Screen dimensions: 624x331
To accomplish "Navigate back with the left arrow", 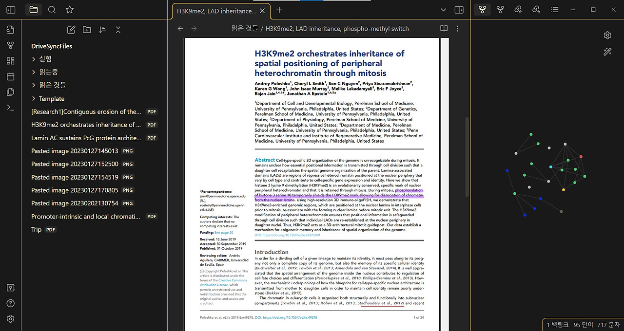I will tap(180, 29).
